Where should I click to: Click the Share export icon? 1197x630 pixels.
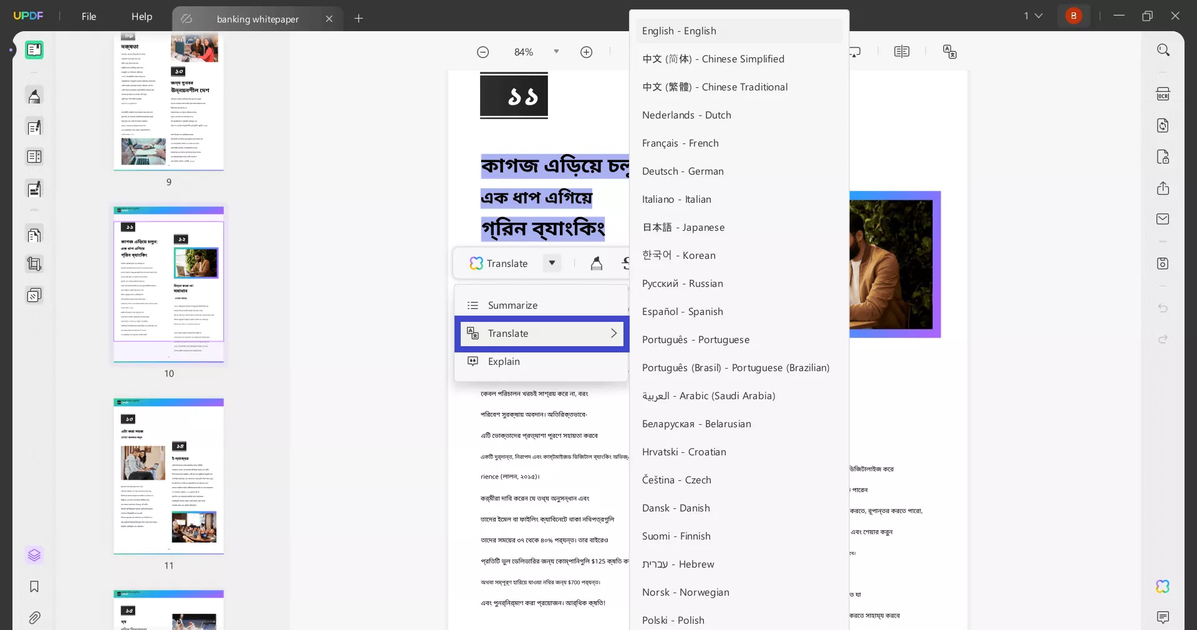tap(1163, 188)
